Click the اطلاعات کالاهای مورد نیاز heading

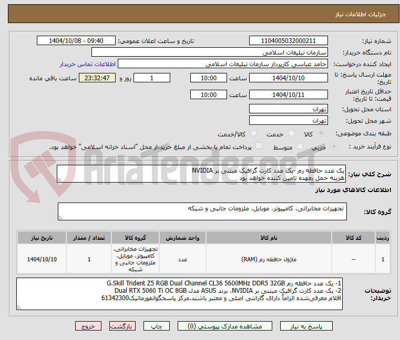coord(353,190)
